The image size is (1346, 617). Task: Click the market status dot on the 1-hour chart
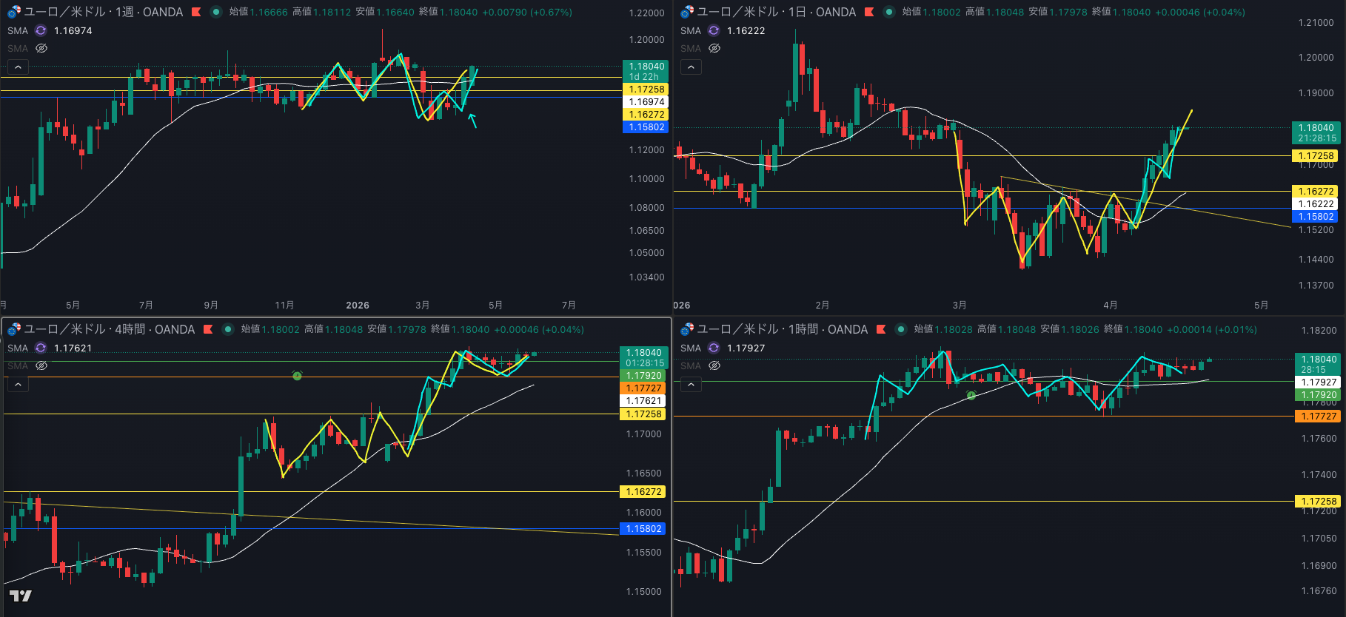tap(901, 329)
